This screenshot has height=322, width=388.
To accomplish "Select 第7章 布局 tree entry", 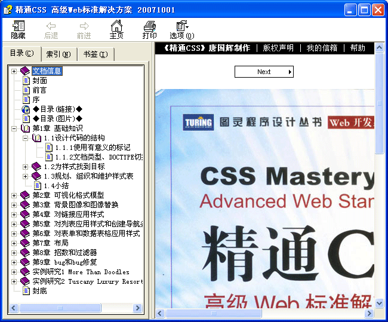I will click(51, 243).
